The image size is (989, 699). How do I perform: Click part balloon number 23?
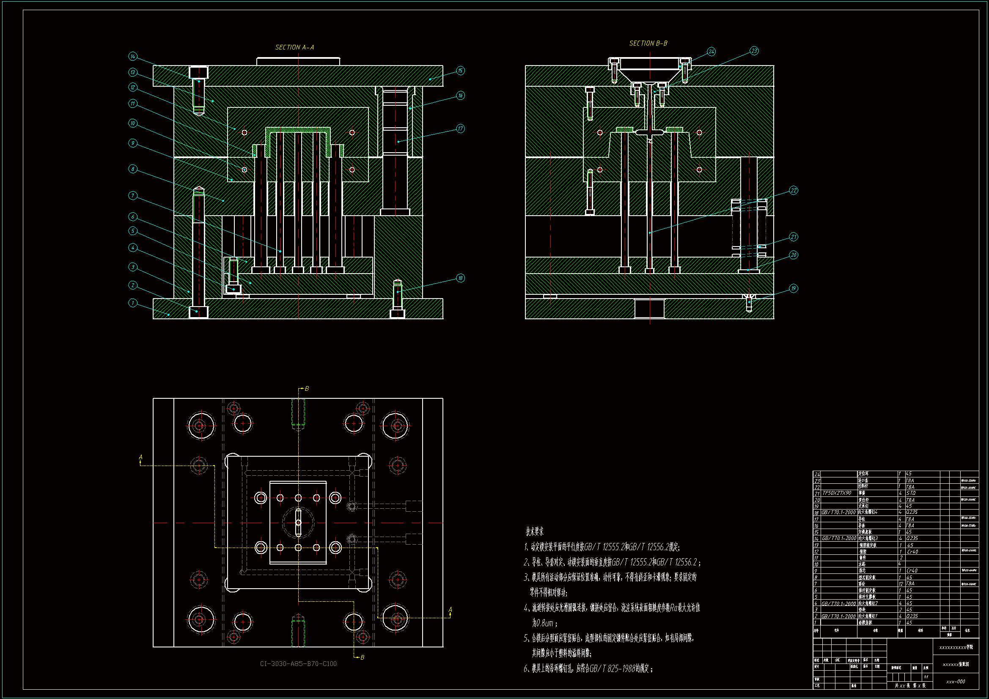pos(754,51)
